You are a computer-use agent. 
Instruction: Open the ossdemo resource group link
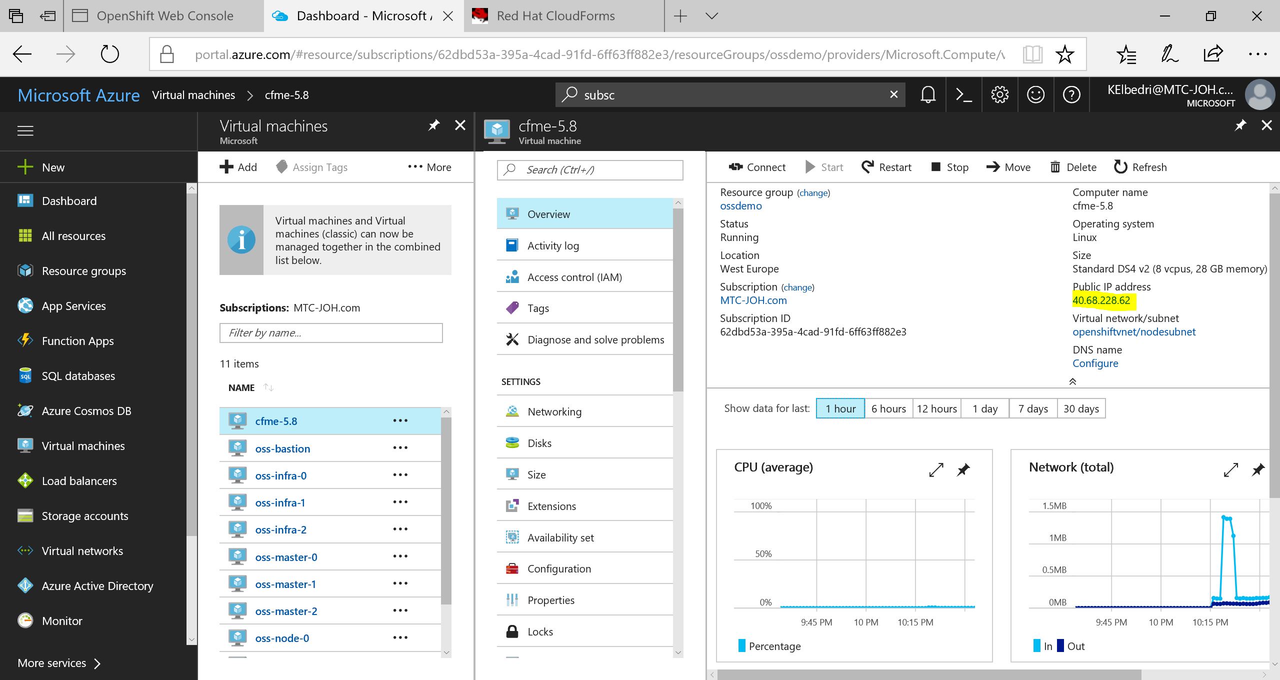point(740,206)
